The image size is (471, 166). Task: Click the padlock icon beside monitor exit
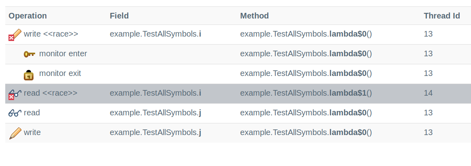tap(29, 75)
